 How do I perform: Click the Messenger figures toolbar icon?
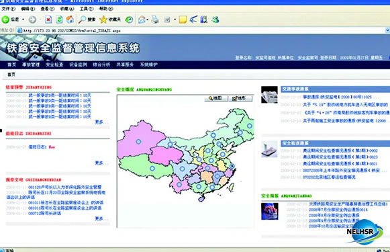click(x=215, y=19)
